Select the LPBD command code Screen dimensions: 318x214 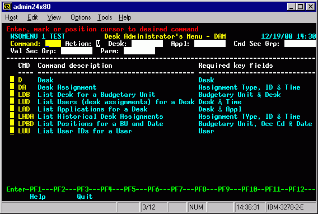tap(26, 124)
